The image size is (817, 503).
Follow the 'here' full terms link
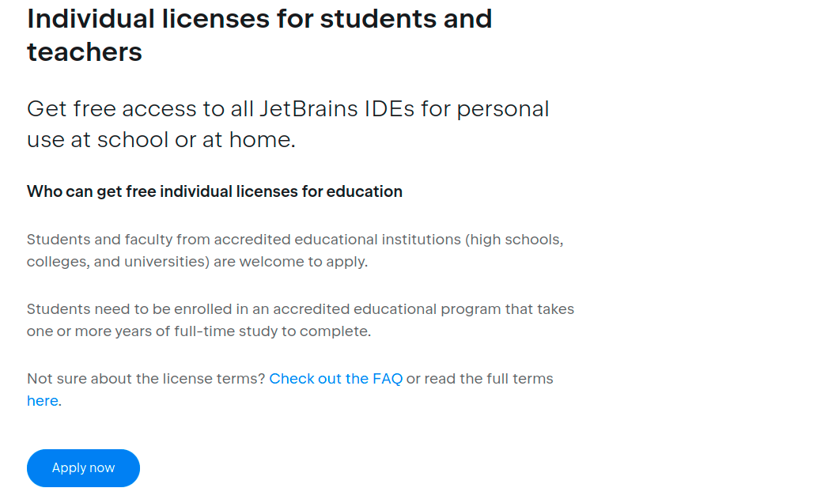(x=43, y=401)
